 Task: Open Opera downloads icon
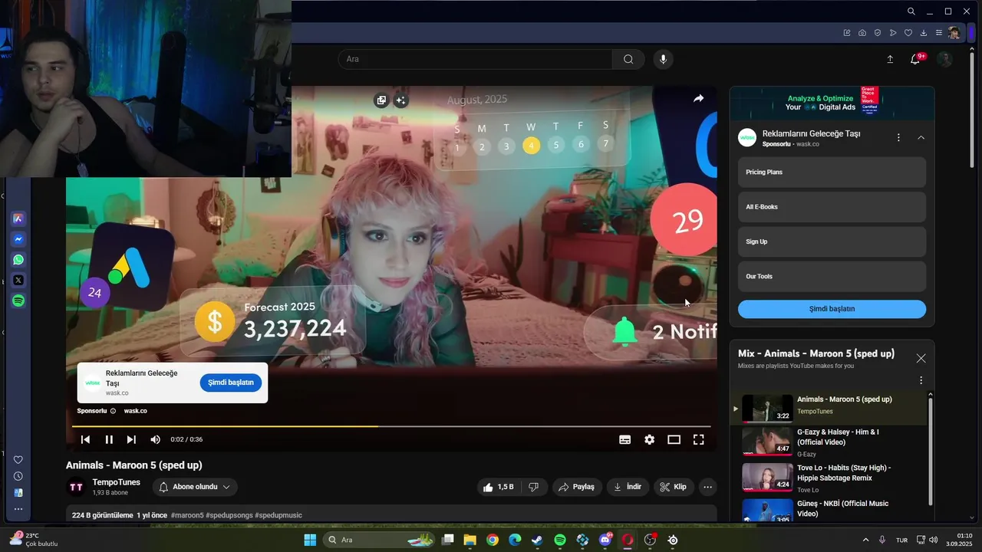pyautogui.click(x=924, y=33)
